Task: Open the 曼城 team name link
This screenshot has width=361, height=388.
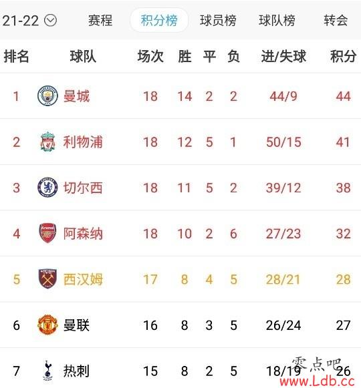Action: tap(76, 96)
